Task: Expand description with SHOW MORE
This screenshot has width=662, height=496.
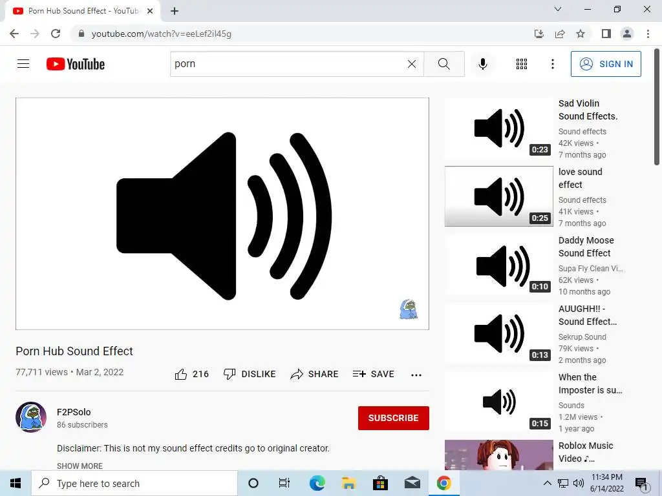Action: [80, 466]
